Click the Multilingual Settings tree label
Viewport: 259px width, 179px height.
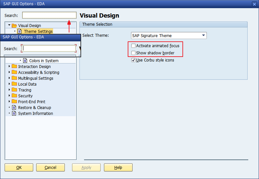[x=36, y=78]
